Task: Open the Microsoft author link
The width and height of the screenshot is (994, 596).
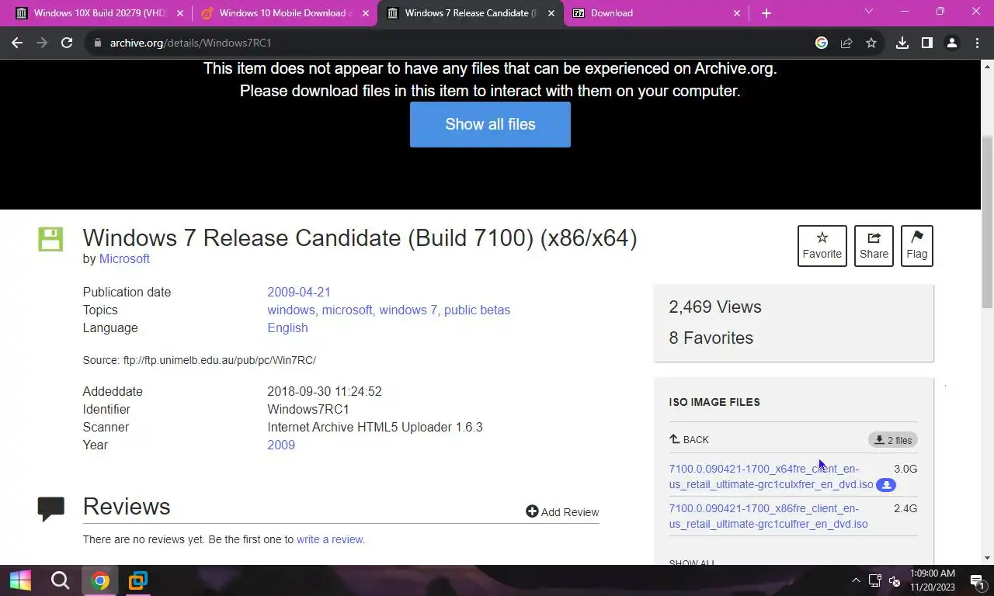Action: 124,259
